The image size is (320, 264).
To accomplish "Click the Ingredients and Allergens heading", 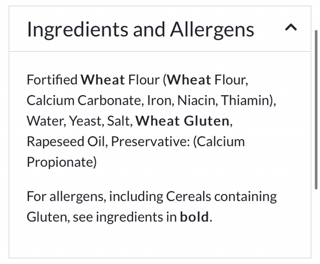I will pyautogui.click(x=140, y=30).
